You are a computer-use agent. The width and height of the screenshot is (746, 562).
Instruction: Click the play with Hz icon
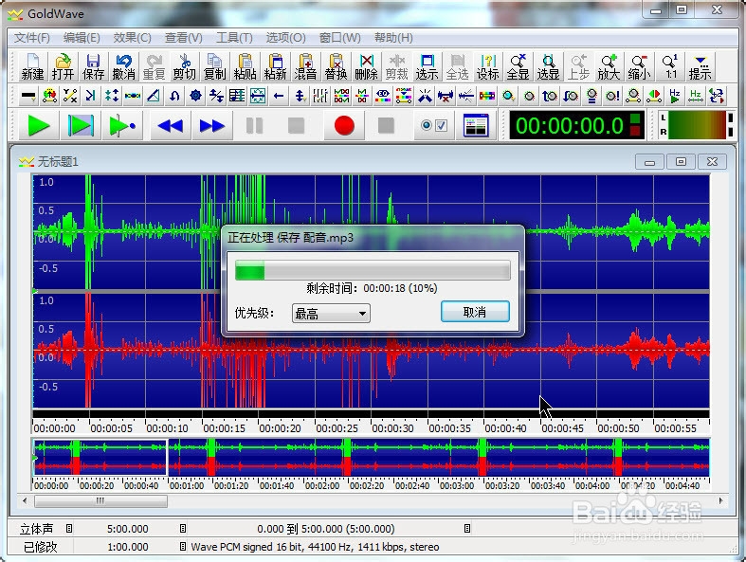coord(675,96)
